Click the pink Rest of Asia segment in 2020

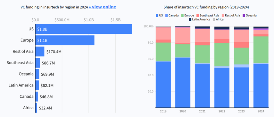tap(183, 35)
